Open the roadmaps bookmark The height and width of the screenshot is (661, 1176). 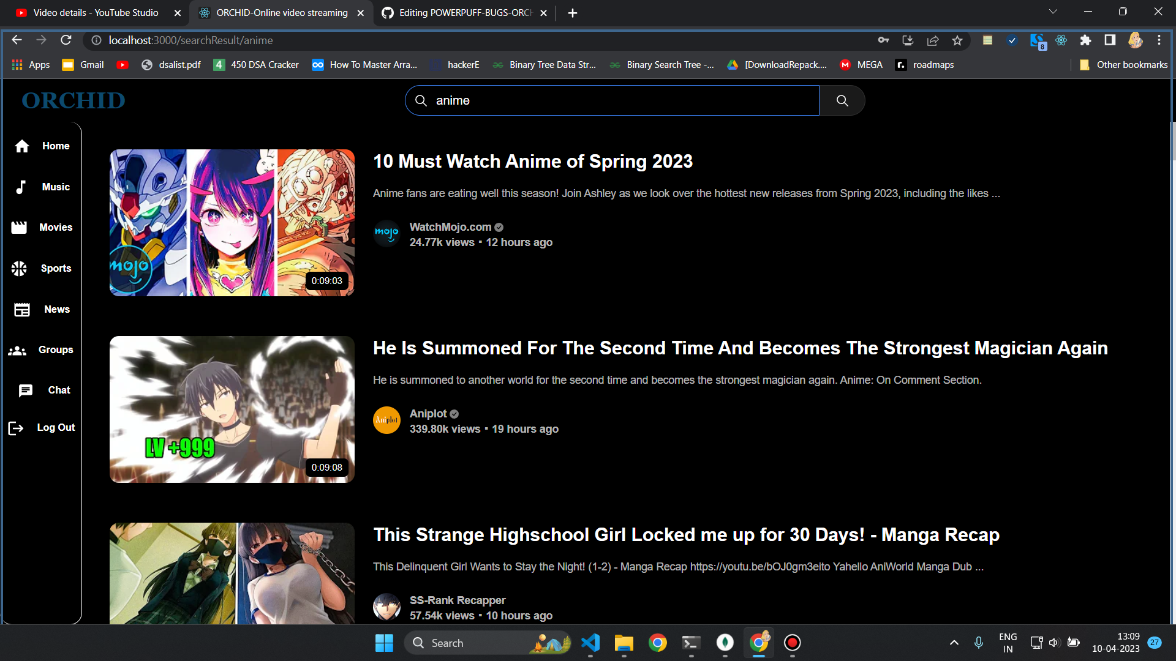coord(924,64)
